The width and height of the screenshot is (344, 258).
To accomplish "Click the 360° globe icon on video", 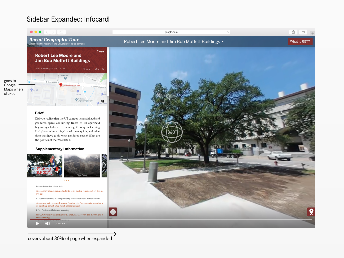I will point(172,132).
